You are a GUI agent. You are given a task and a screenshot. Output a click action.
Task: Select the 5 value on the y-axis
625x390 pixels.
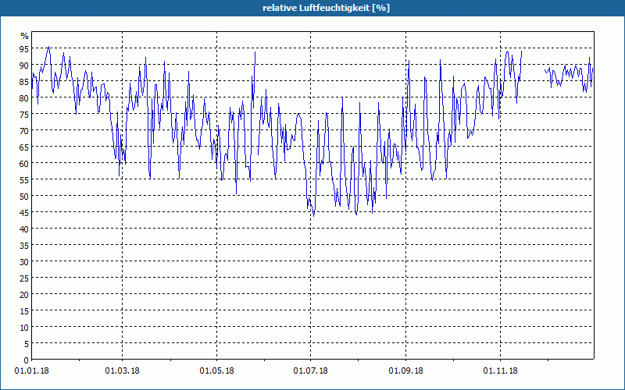[27, 344]
